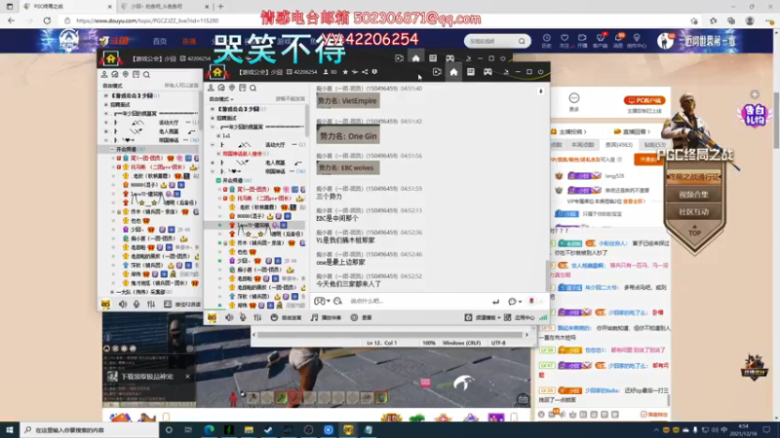Screen dimensions: 780x438
Task: Open the video/live icon in front YY window
Action: pos(437,72)
